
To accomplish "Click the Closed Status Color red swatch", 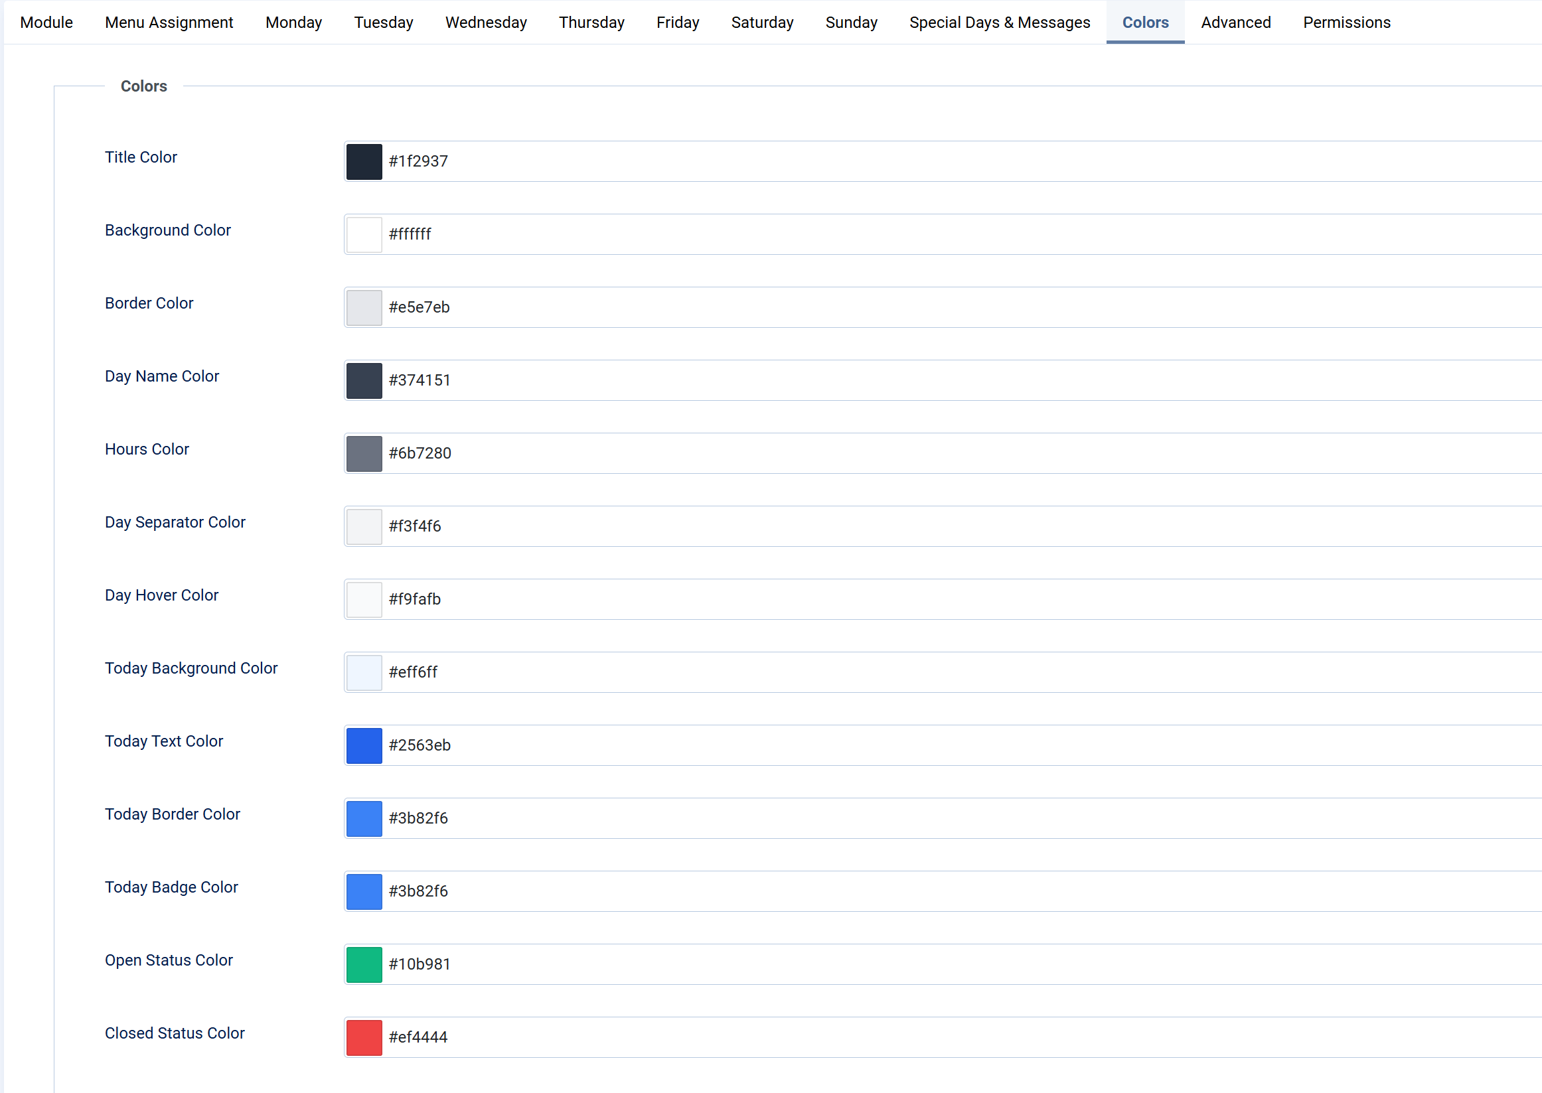I will [364, 1037].
